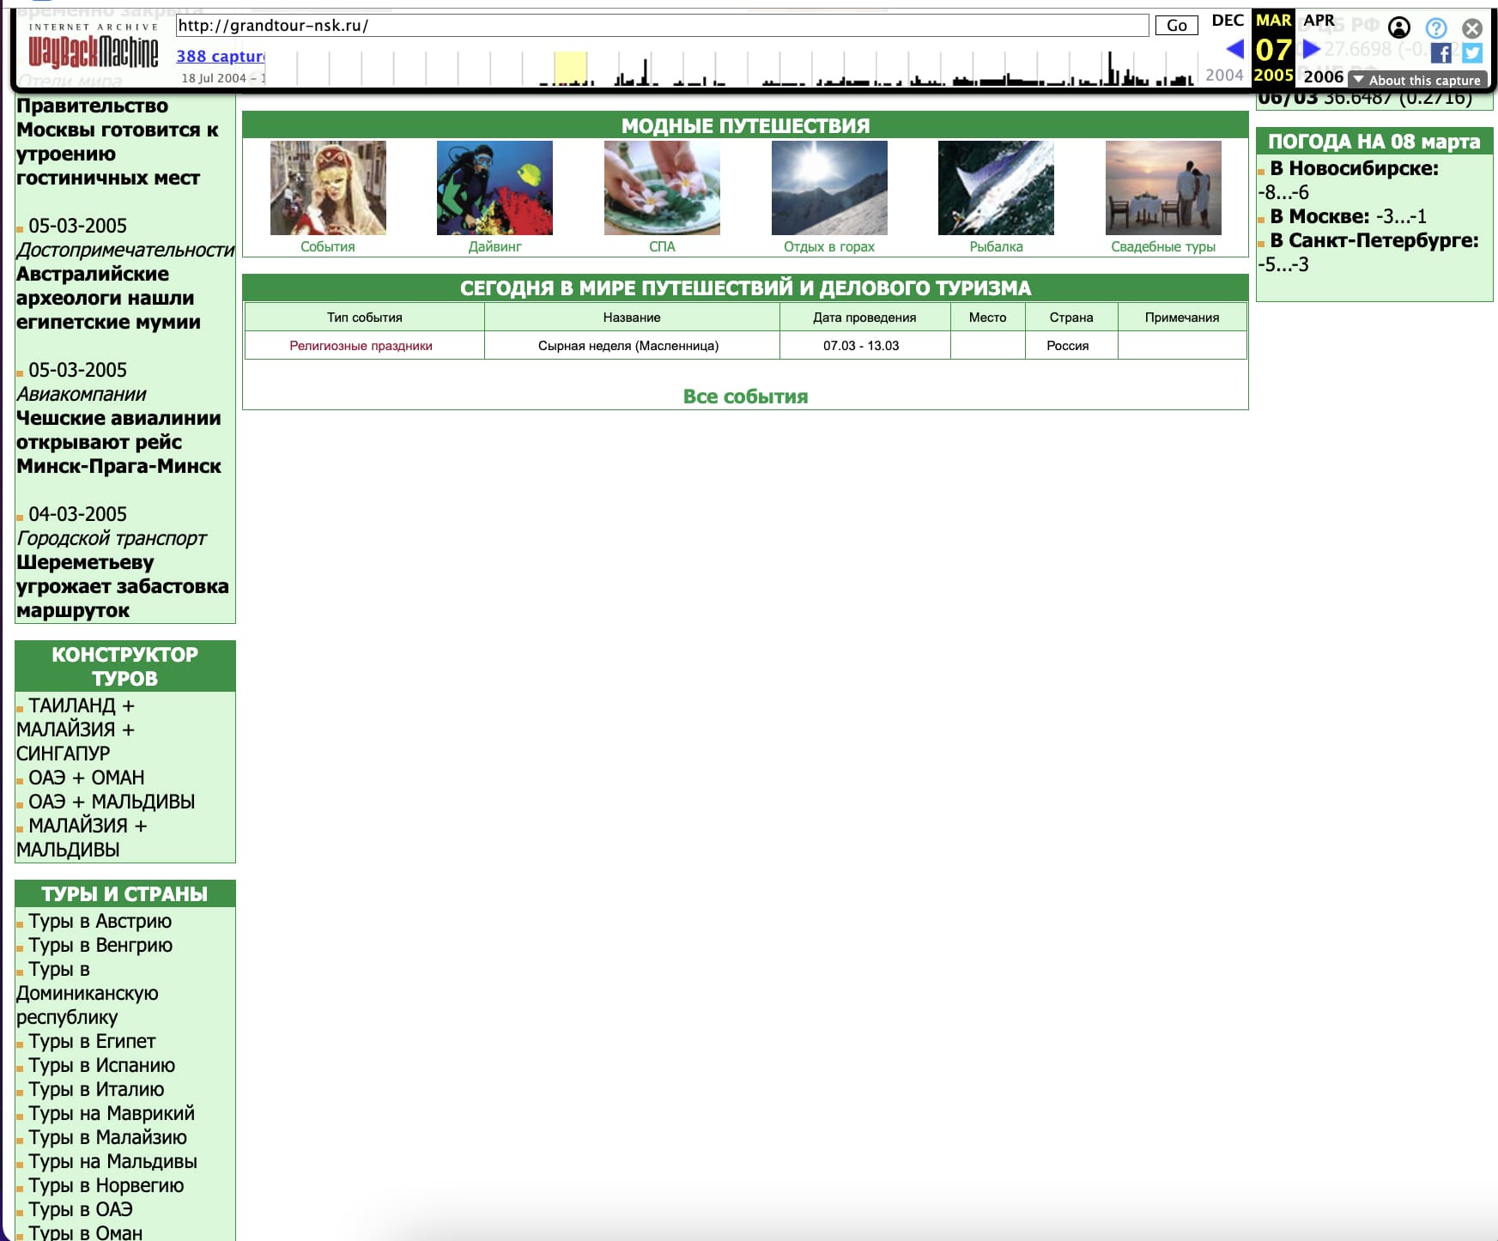Viewport: 1498px width, 1241px height.
Task: Open Туры в Малайзию
Action: (107, 1137)
